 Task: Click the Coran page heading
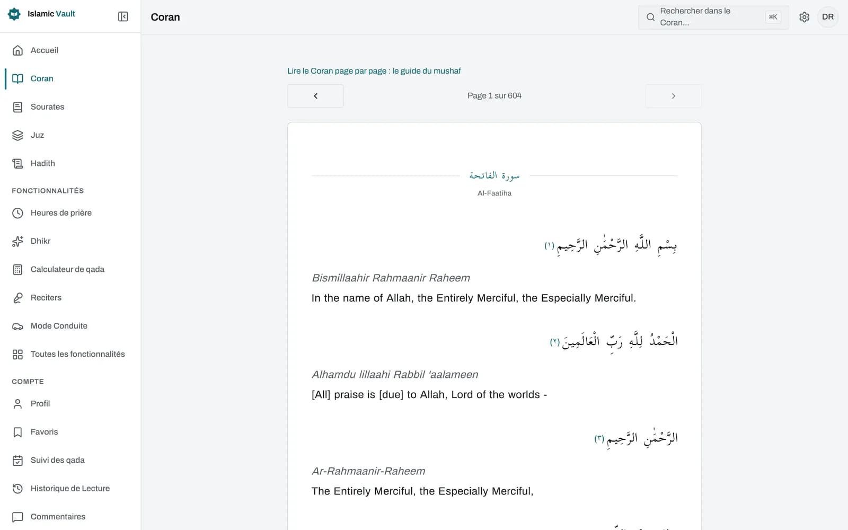pyautogui.click(x=165, y=17)
